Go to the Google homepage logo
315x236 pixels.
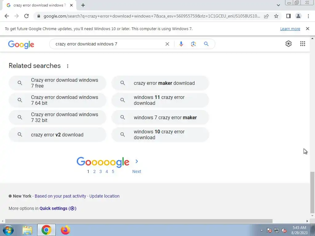pos(21,45)
